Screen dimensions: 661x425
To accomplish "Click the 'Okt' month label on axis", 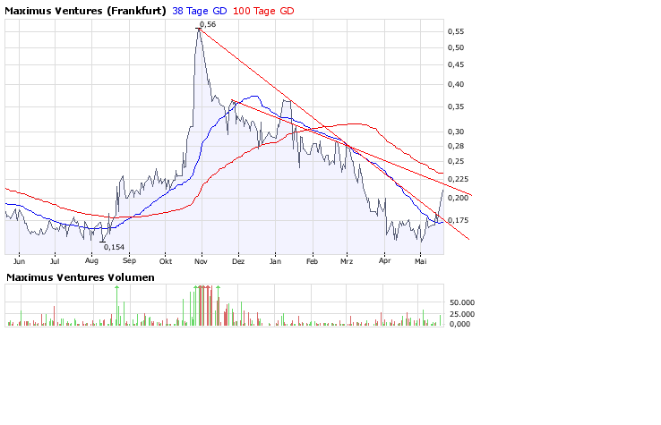I will click(x=166, y=261).
